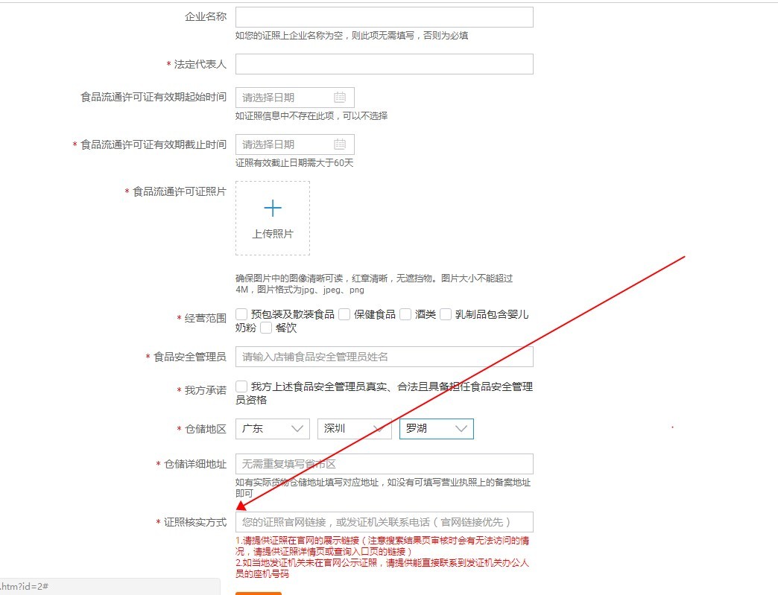The width and height of the screenshot is (778, 595).
Task: Click the 企业名称 hint starting 如您的证照上企业名称为空
Action: (x=351, y=35)
